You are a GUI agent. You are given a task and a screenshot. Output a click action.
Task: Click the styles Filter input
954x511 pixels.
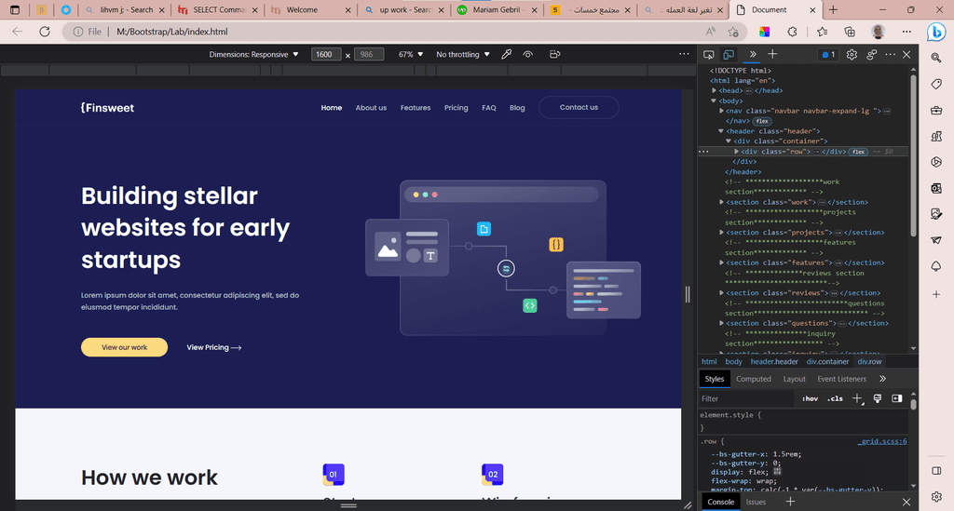pyautogui.click(x=746, y=399)
